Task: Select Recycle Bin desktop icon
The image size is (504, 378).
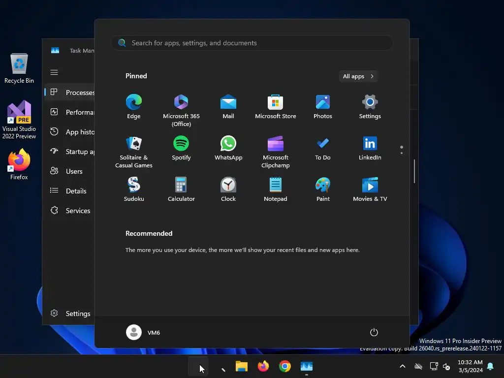Action: click(x=19, y=68)
